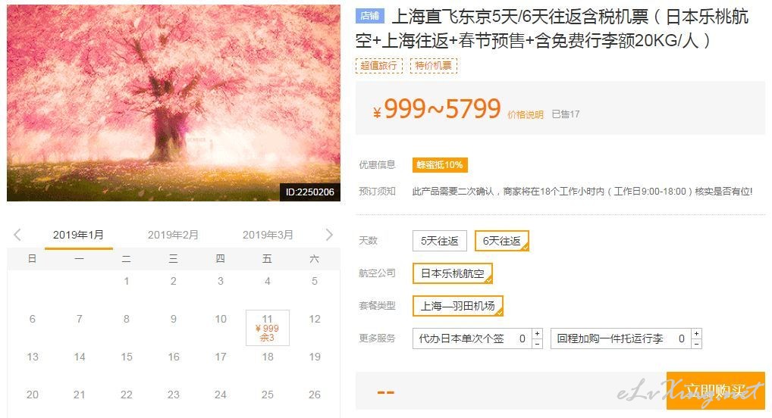Switch to the 2019年2月 tab
The image size is (772, 418).
pos(173,235)
